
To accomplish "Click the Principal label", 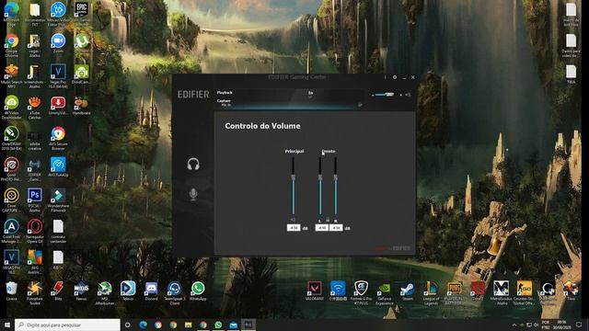I will click(294, 151).
